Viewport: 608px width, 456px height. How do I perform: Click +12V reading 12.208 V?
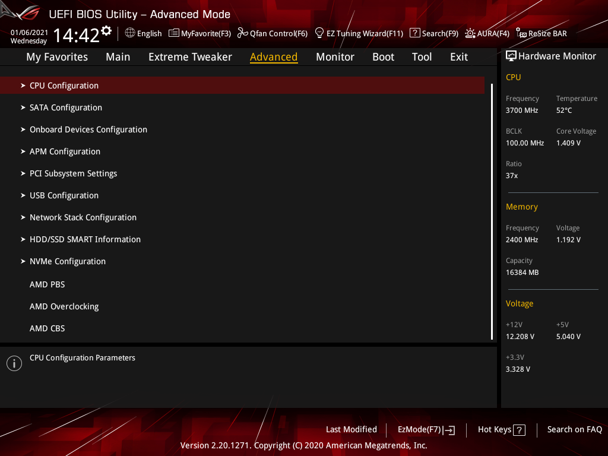pyautogui.click(x=520, y=337)
